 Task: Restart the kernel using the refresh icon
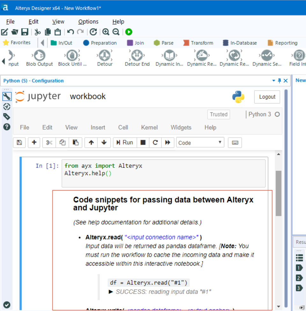click(x=155, y=142)
